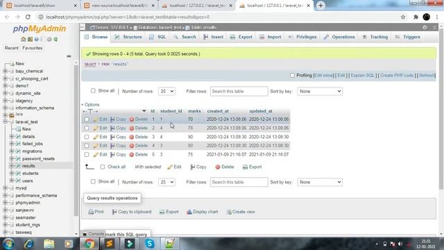
Task: Click the pencil Edit icon for row id 4
Action: click(x=96, y=146)
